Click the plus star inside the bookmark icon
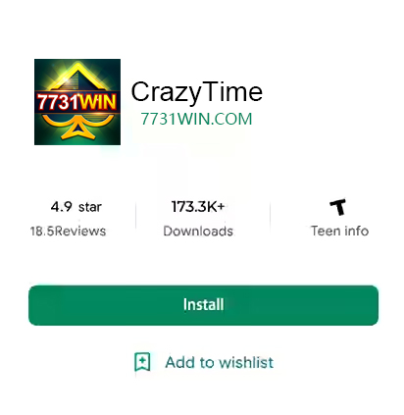 tap(142, 360)
